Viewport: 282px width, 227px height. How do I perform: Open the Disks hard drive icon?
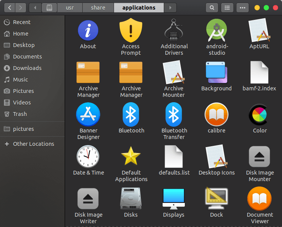[131, 199]
